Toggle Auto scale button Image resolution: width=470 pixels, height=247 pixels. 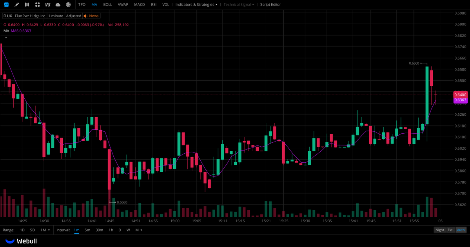tap(461, 230)
